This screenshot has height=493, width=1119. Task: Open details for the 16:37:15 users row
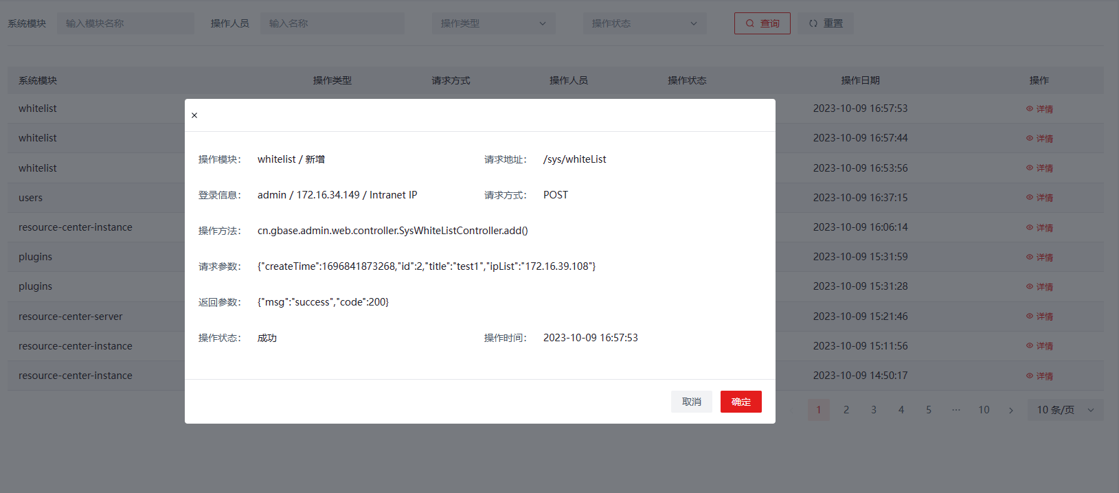[1039, 198]
